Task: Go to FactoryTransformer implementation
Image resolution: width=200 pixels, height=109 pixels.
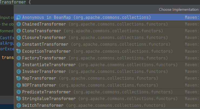Action: point(107,58)
